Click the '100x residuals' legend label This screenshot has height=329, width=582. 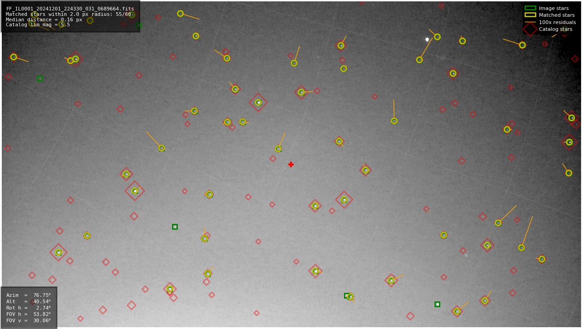coord(557,22)
